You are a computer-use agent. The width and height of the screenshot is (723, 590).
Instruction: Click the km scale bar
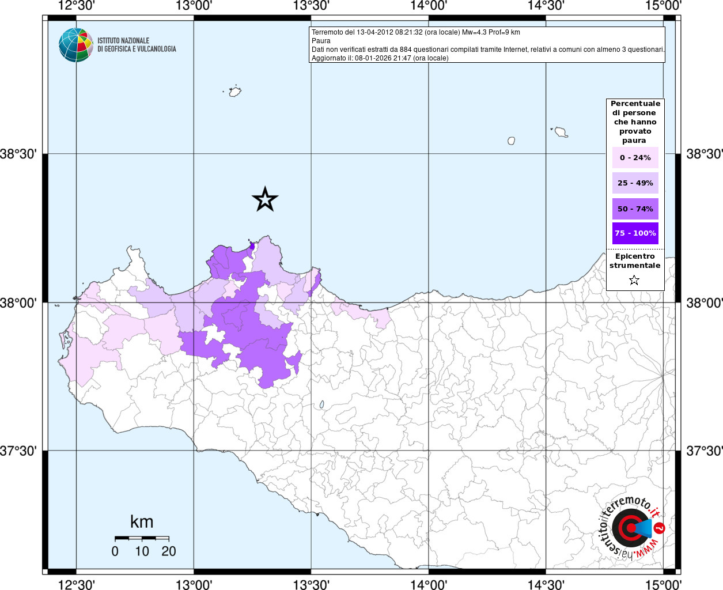point(142,538)
